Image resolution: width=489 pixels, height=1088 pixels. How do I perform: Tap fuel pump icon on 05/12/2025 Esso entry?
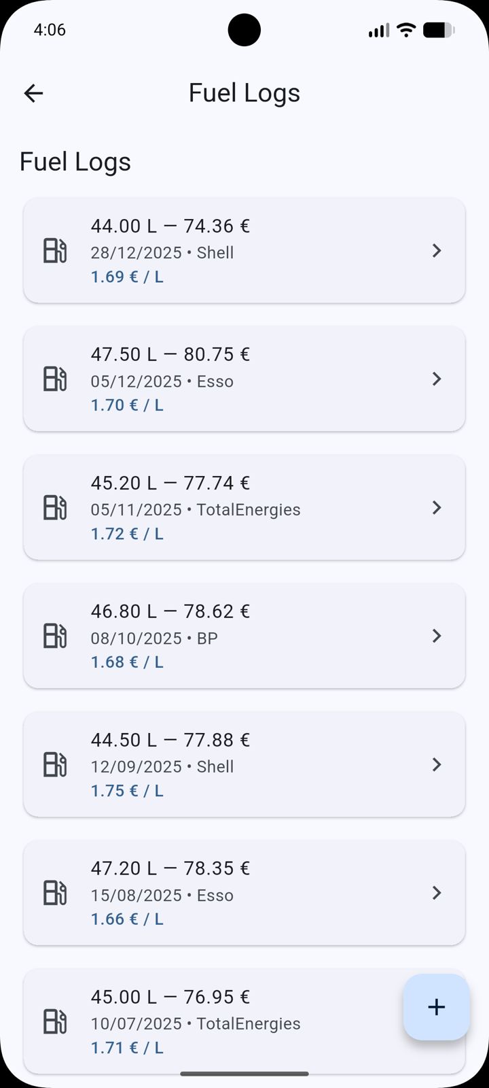(x=55, y=379)
